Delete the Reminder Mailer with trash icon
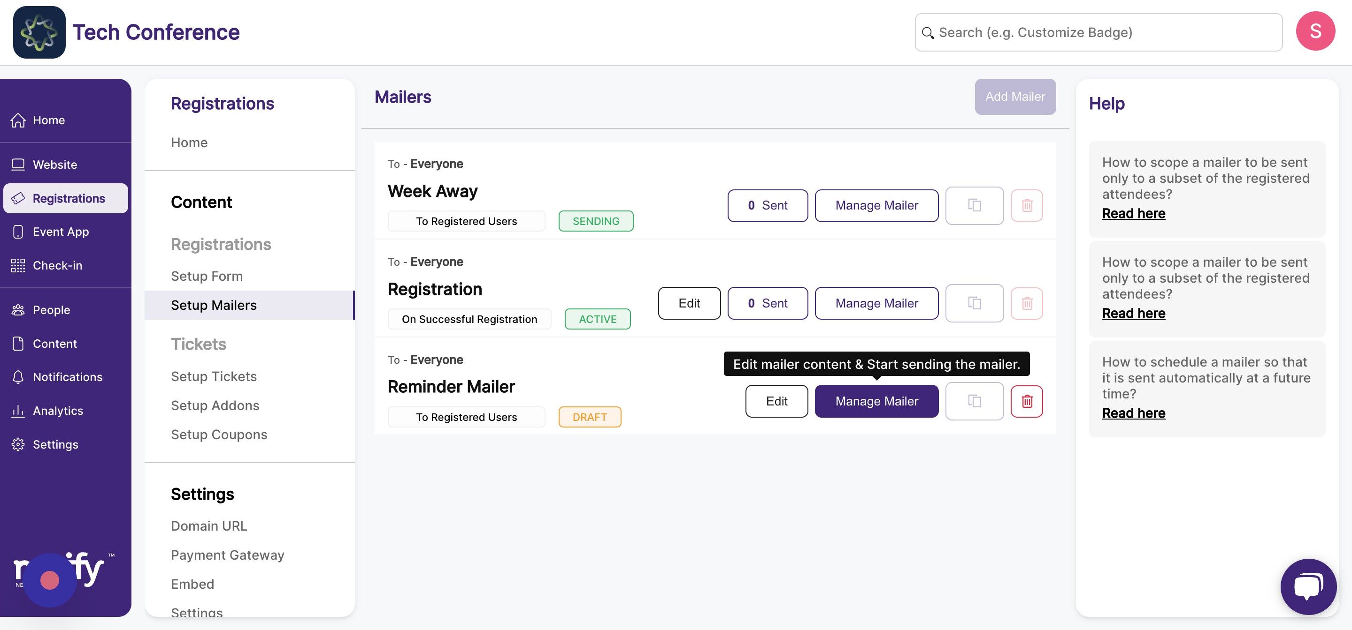This screenshot has width=1352, height=630. 1027,401
